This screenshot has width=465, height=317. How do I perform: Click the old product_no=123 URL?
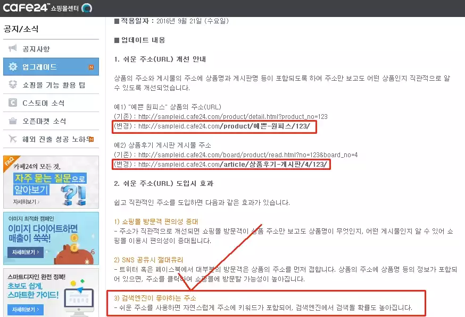[233, 117]
